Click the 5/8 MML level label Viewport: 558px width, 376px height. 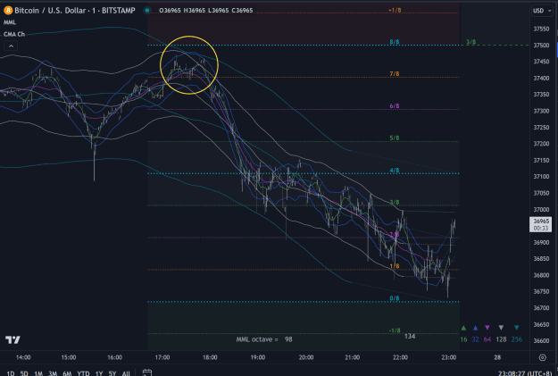point(395,138)
